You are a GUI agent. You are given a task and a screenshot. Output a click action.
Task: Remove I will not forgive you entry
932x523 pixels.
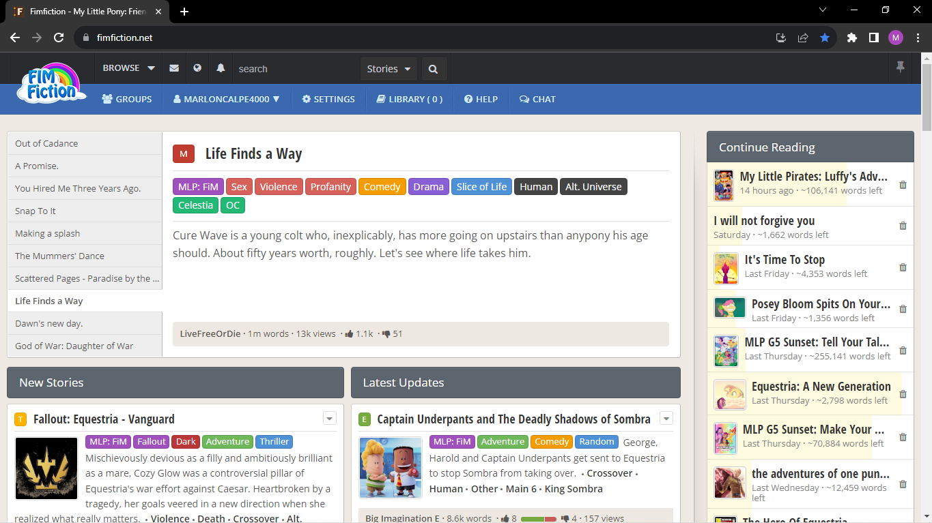point(903,226)
